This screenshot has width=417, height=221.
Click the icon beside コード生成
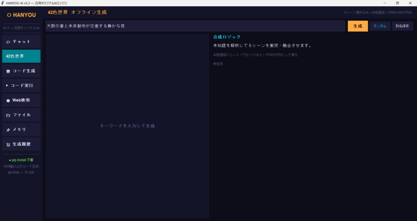pos(8,71)
